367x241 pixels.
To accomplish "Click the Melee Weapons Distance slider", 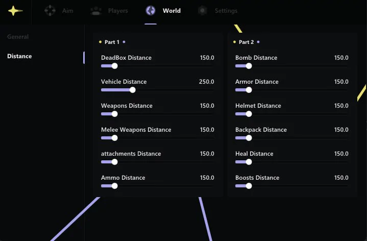I will click(x=114, y=138).
